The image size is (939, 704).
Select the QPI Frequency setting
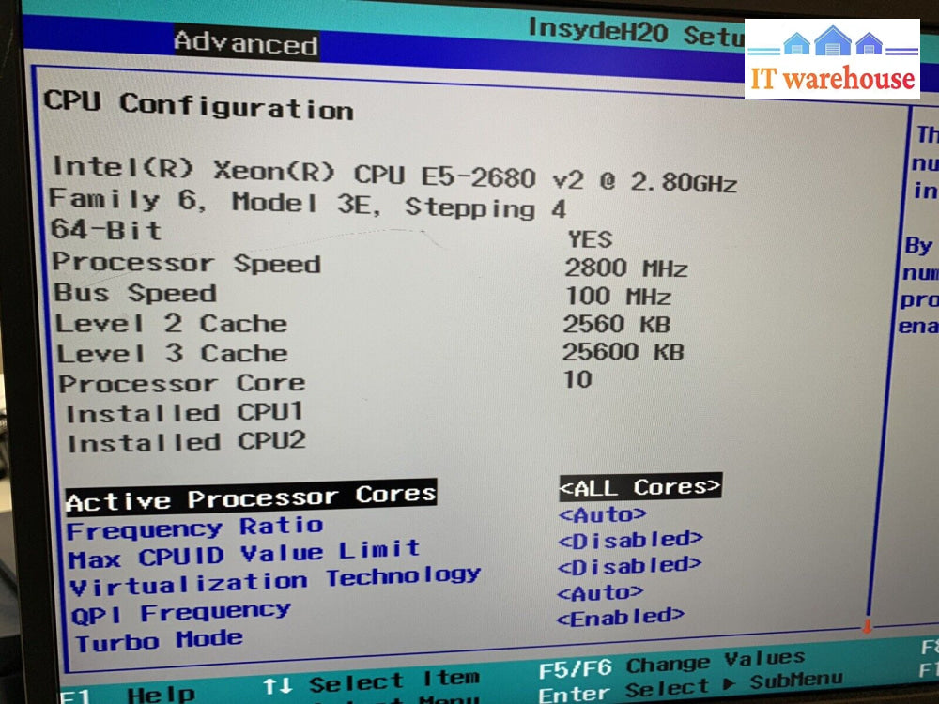coord(181,613)
